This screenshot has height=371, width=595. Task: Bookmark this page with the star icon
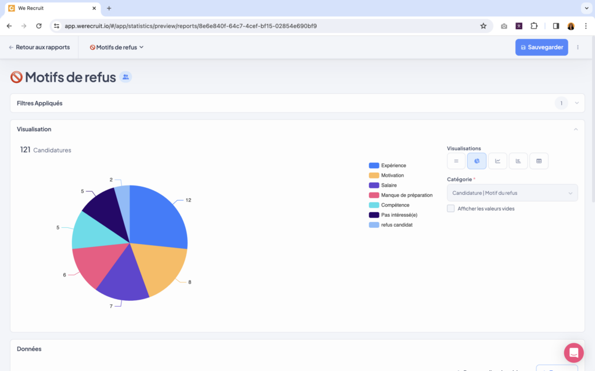tap(483, 26)
